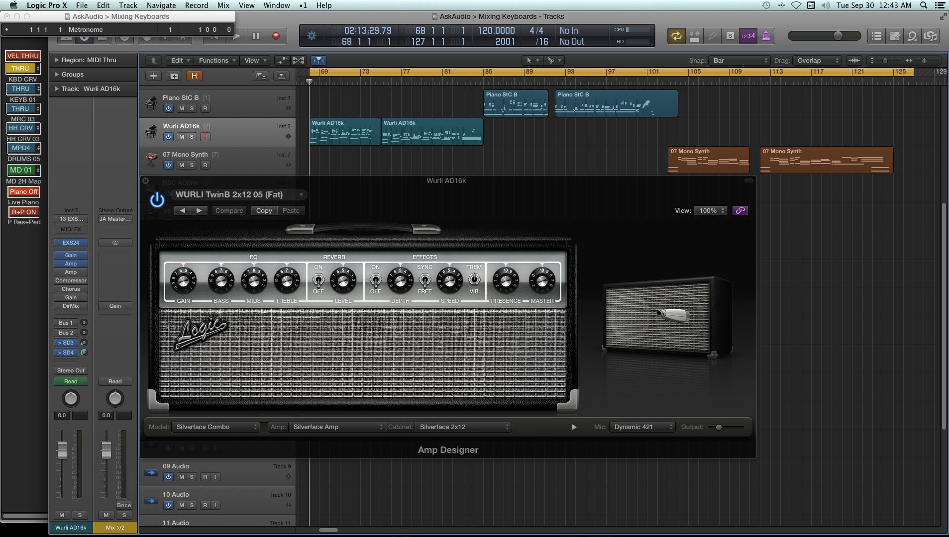Open the Snap Bar dropdown

pos(738,60)
